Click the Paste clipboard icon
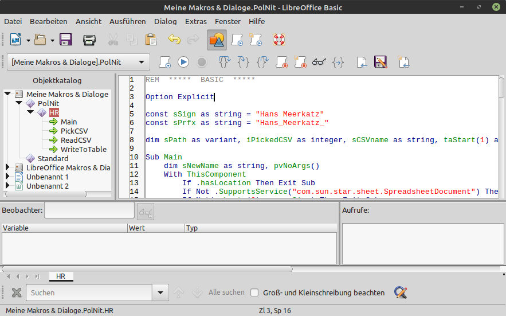Screen dimensions: 506x316 (x=151, y=40)
